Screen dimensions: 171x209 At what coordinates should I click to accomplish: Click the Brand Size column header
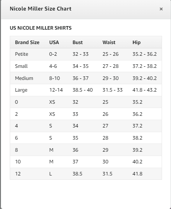click(x=27, y=43)
